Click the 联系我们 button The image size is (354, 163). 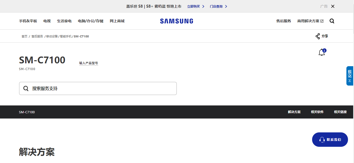[x=330, y=140]
